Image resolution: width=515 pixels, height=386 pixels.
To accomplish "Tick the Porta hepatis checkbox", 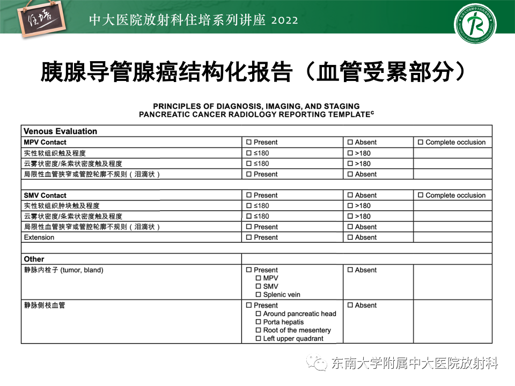I will pyautogui.click(x=258, y=322).
